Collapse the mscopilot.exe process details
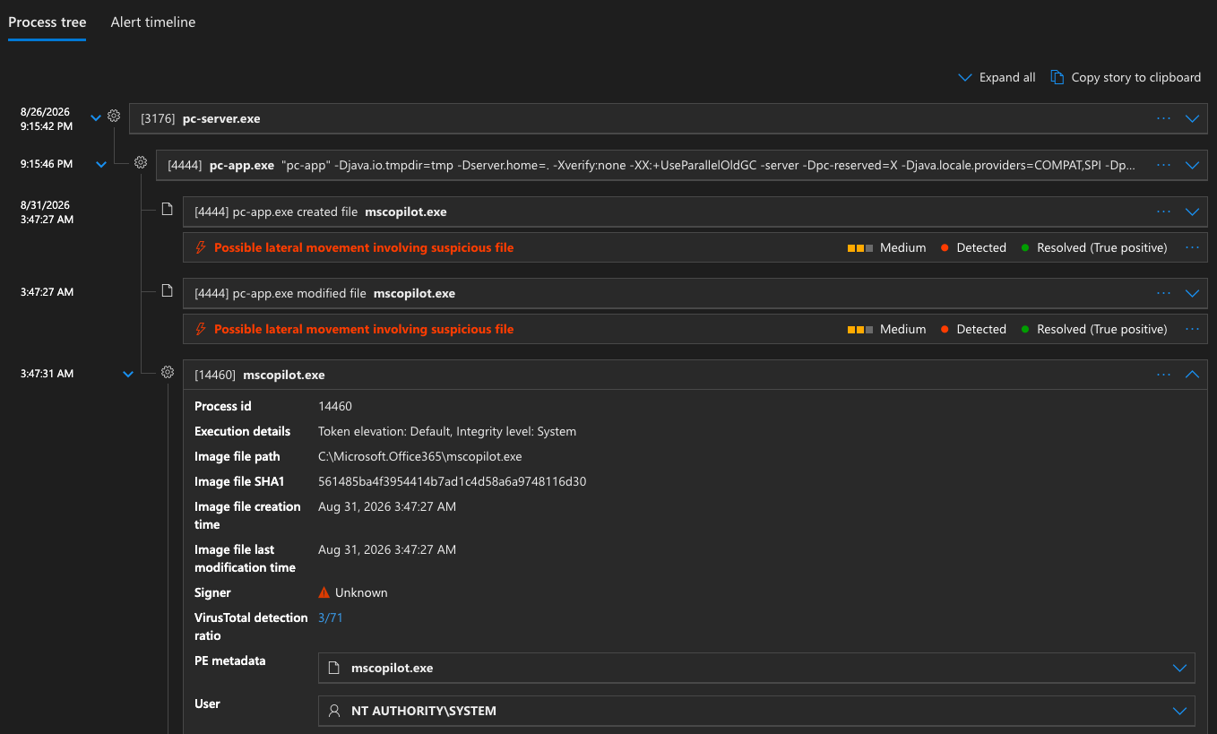 (1192, 375)
